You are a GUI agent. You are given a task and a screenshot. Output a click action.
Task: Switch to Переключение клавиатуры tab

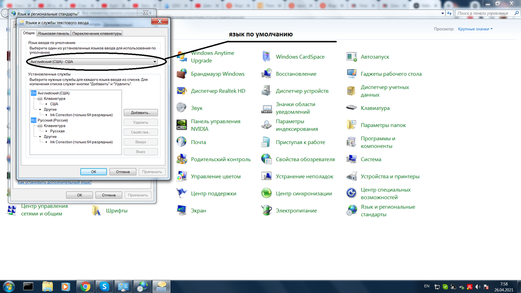pyautogui.click(x=97, y=33)
